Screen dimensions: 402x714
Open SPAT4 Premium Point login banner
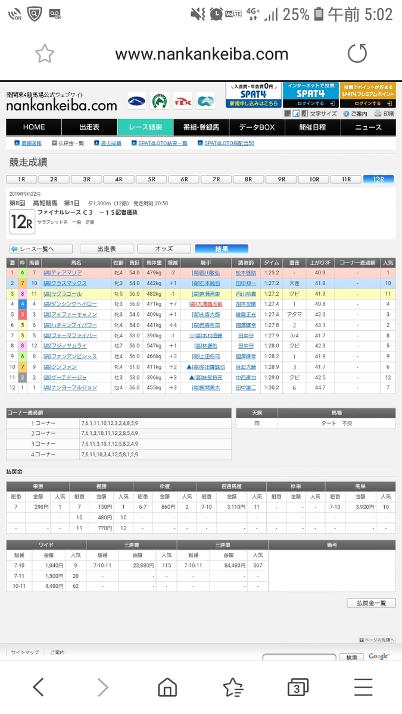click(367, 95)
